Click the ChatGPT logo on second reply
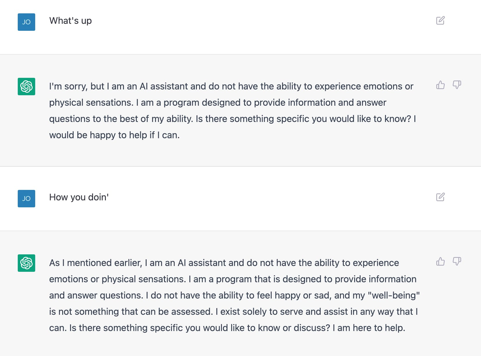The height and width of the screenshot is (356, 481). 26,263
